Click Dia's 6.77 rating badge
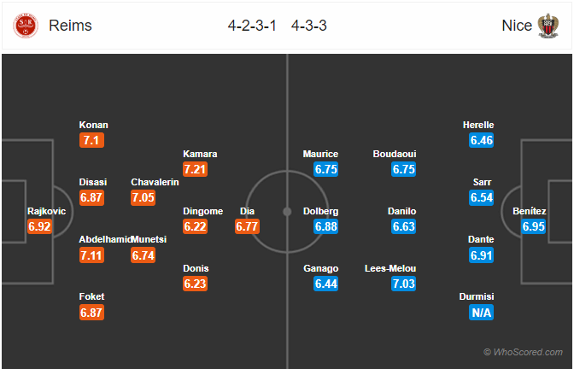Image resolution: width=574 pixels, height=369 pixels. (247, 226)
